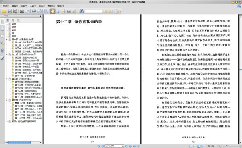Select the arrow Select Text tool
Viewport: 242px width, 148px height.
58,11
